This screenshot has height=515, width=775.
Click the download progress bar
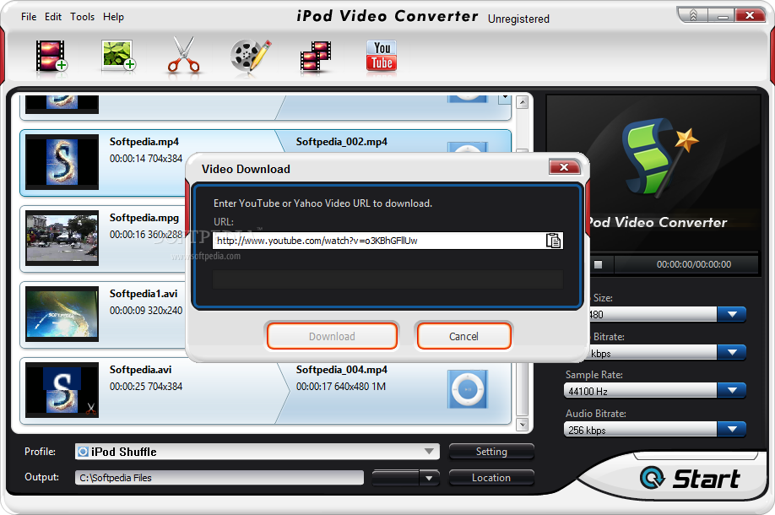[388, 279]
